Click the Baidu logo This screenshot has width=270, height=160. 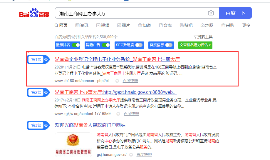[x=34, y=14]
